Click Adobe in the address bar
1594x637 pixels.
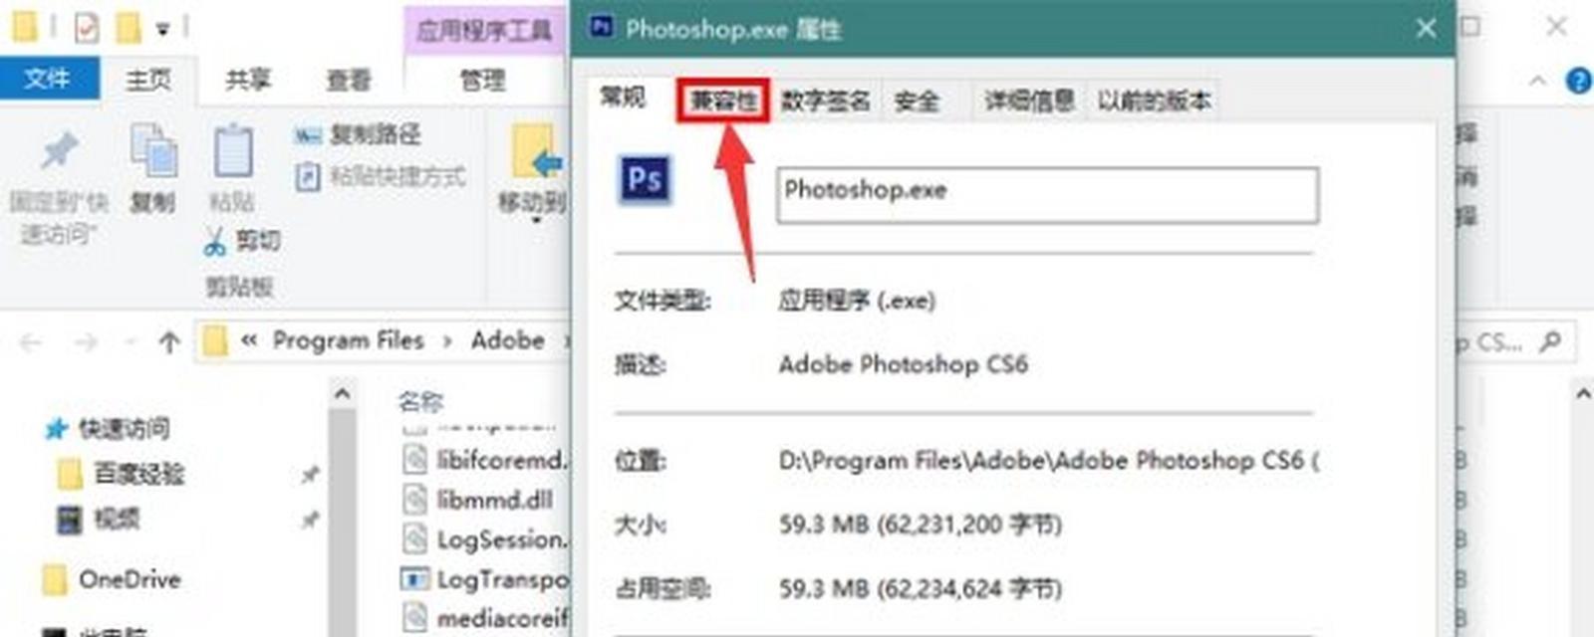508,341
